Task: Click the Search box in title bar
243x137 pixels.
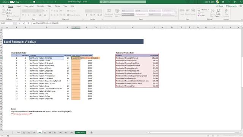Action: [123, 2]
